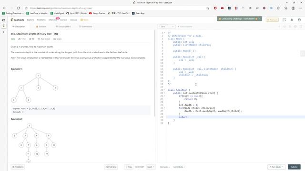Open the Interview menu item
The width and height of the screenshot is (305, 171).
[x=52, y=20]
